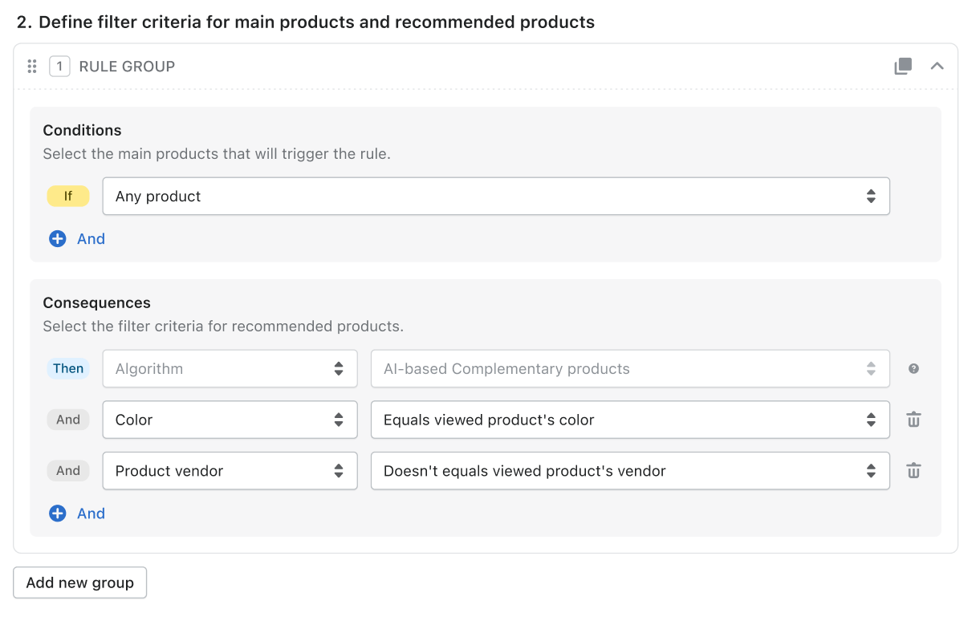Click the yellow If badge
This screenshot has width=976, height=621.
pyautogui.click(x=68, y=196)
